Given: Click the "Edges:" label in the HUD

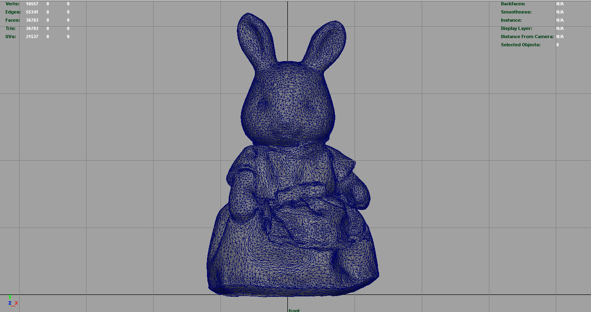Looking at the screenshot, I should [x=13, y=12].
